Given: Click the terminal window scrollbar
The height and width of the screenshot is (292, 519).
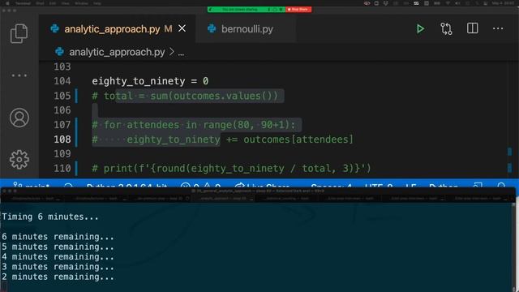Looking at the screenshot, I should (513, 247).
